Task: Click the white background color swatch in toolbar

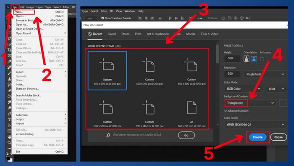Action: [x=11, y=161]
